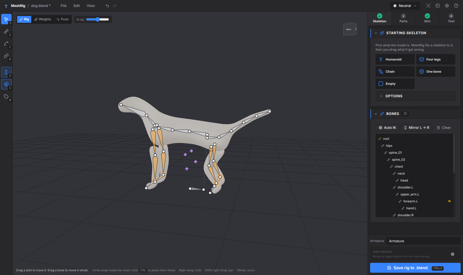Open settings gear
Screen dimensions: 463x275
[447, 6]
